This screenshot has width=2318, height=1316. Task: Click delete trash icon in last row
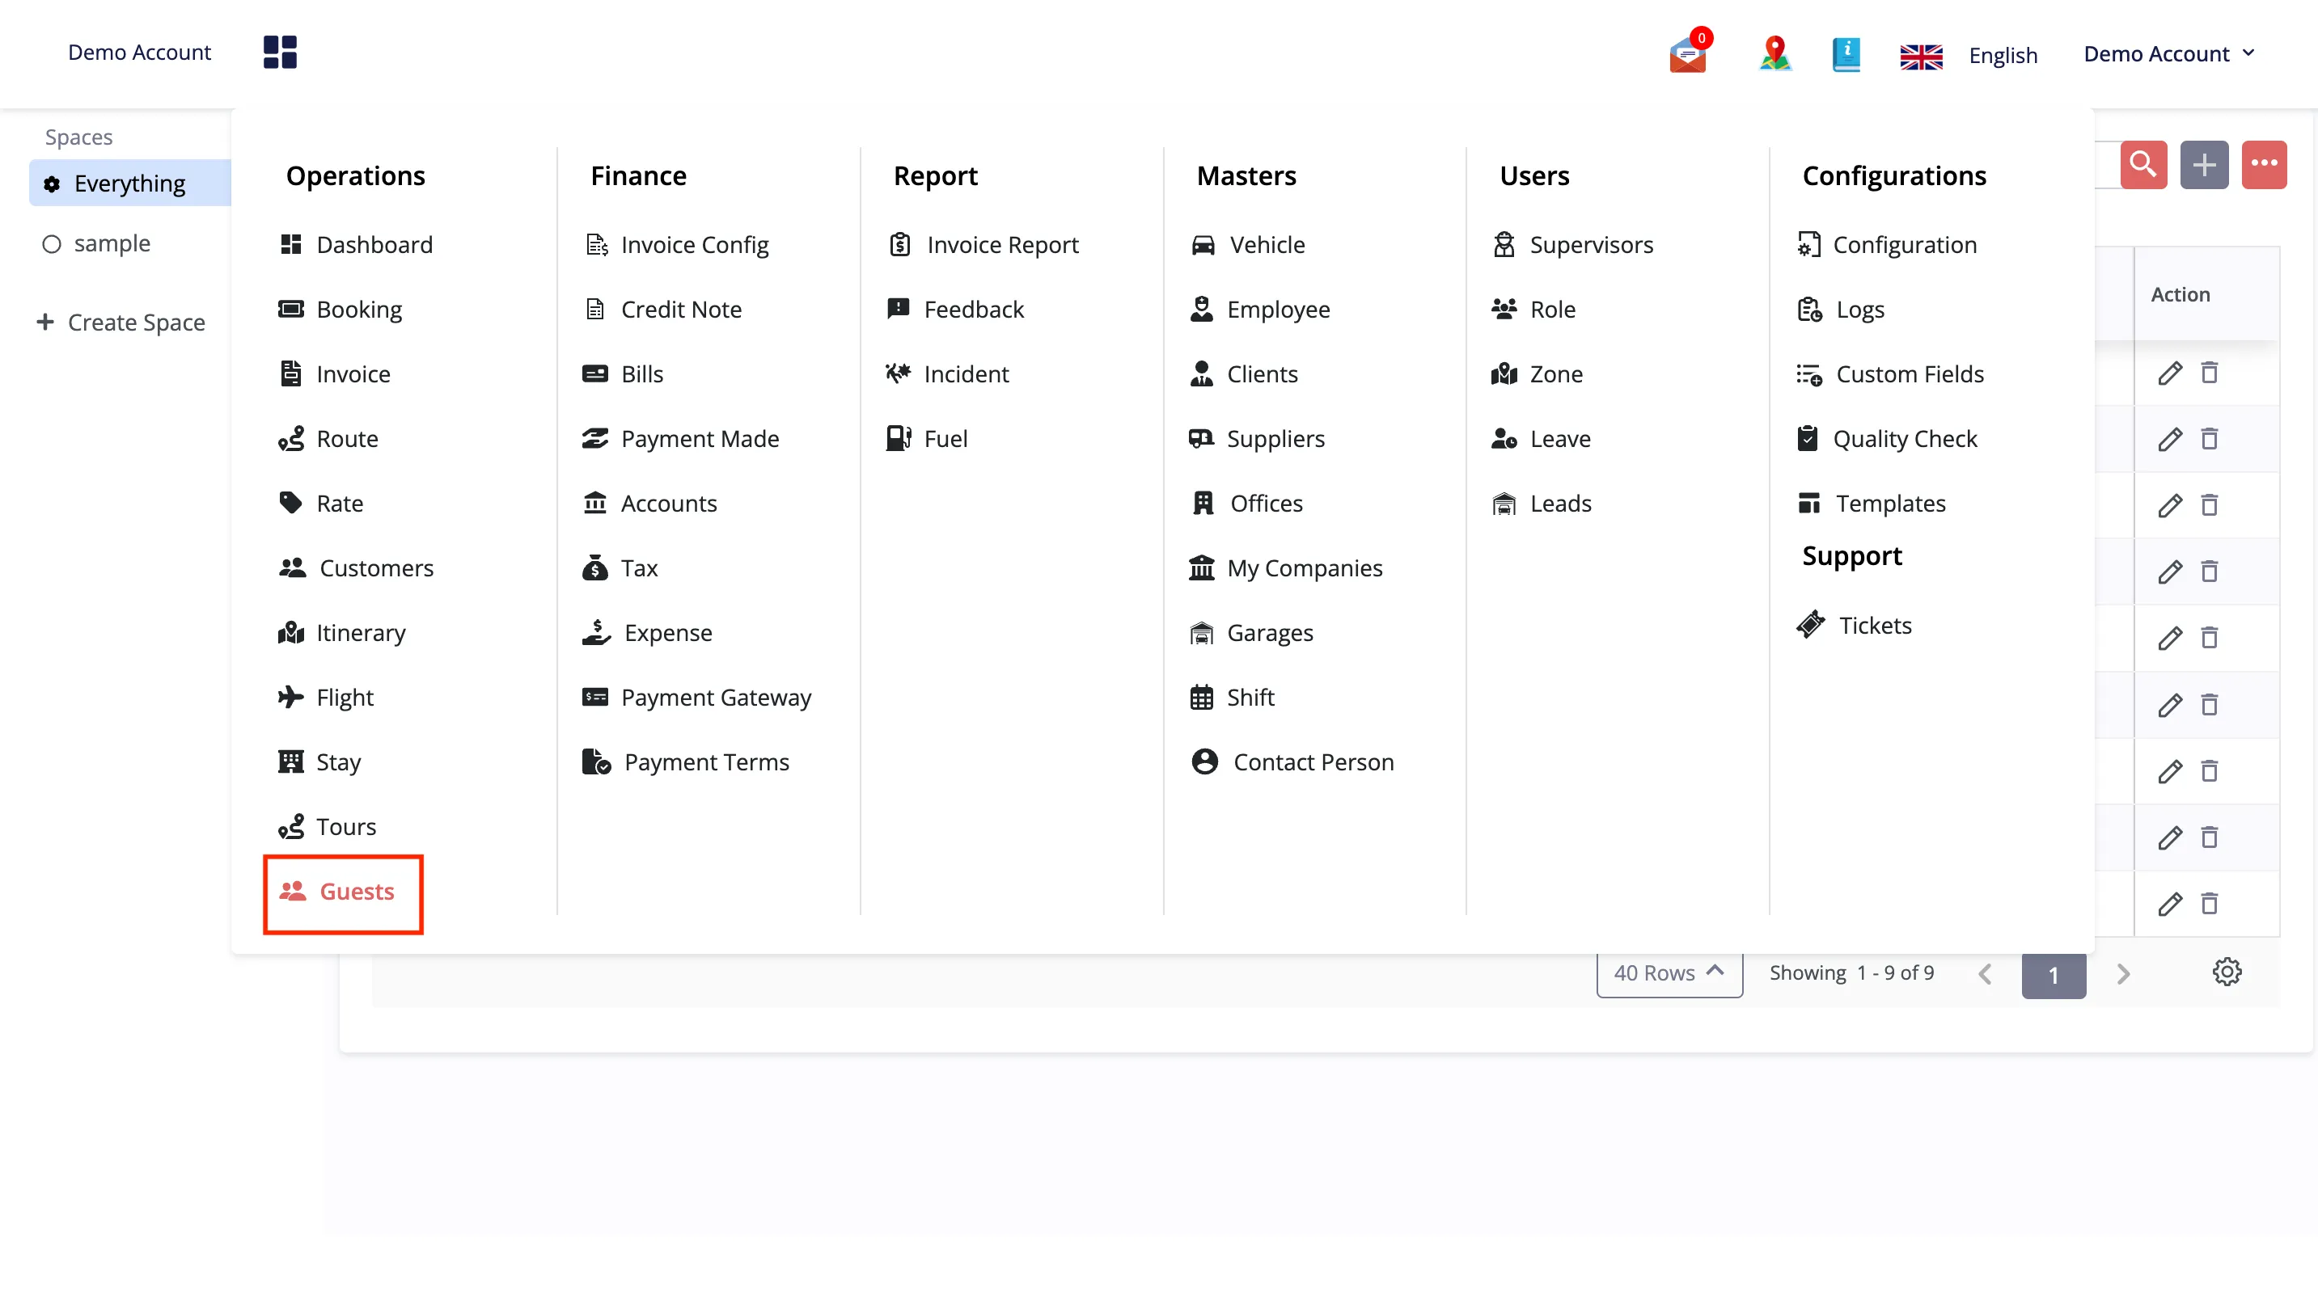2209,903
